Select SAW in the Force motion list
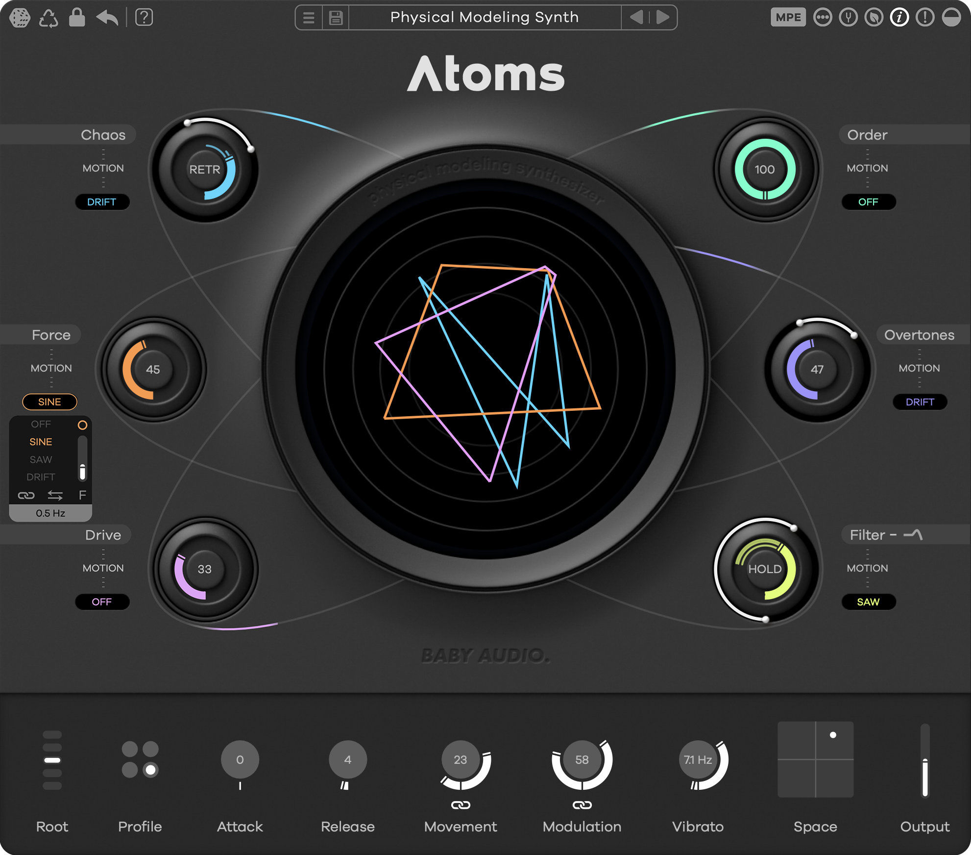Screen dimensions: 971x855 [41, 459]
